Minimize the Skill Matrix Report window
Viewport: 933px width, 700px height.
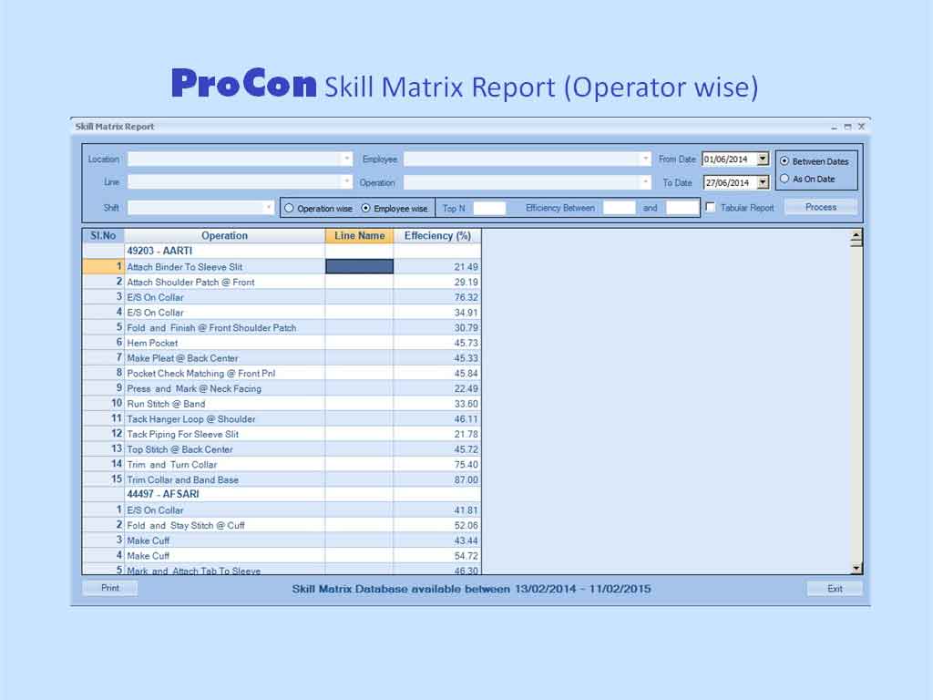835,127
